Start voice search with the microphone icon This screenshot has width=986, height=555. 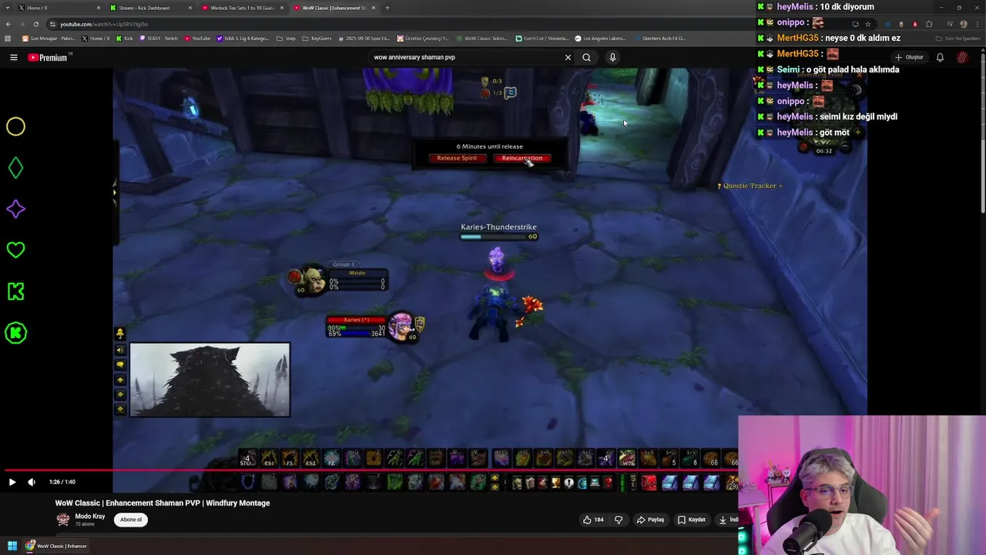(612, 57)
